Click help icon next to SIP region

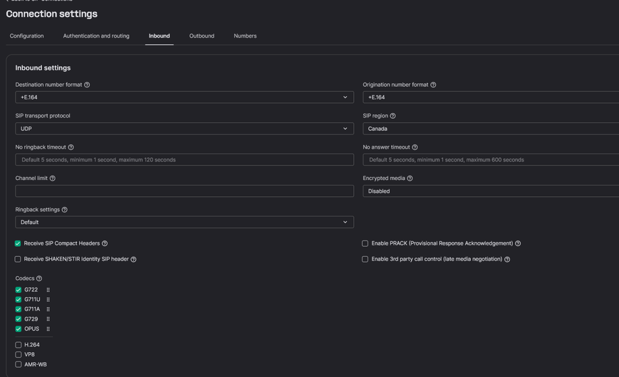pos(393,116)
